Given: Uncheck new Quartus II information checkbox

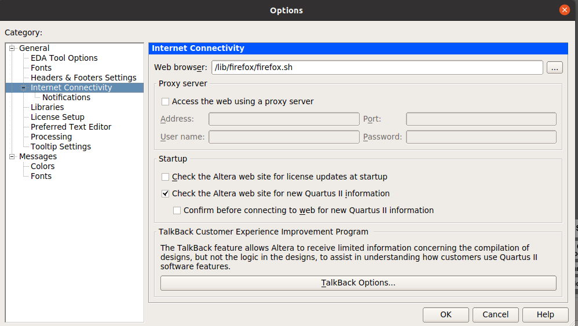Looking at the screenshot, I should coord(166,193).
